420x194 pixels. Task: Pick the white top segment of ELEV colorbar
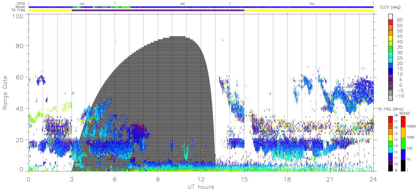pos(391,17)
